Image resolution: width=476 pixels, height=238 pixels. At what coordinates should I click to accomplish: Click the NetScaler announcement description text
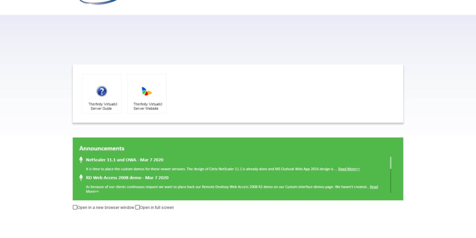[210, 169]
